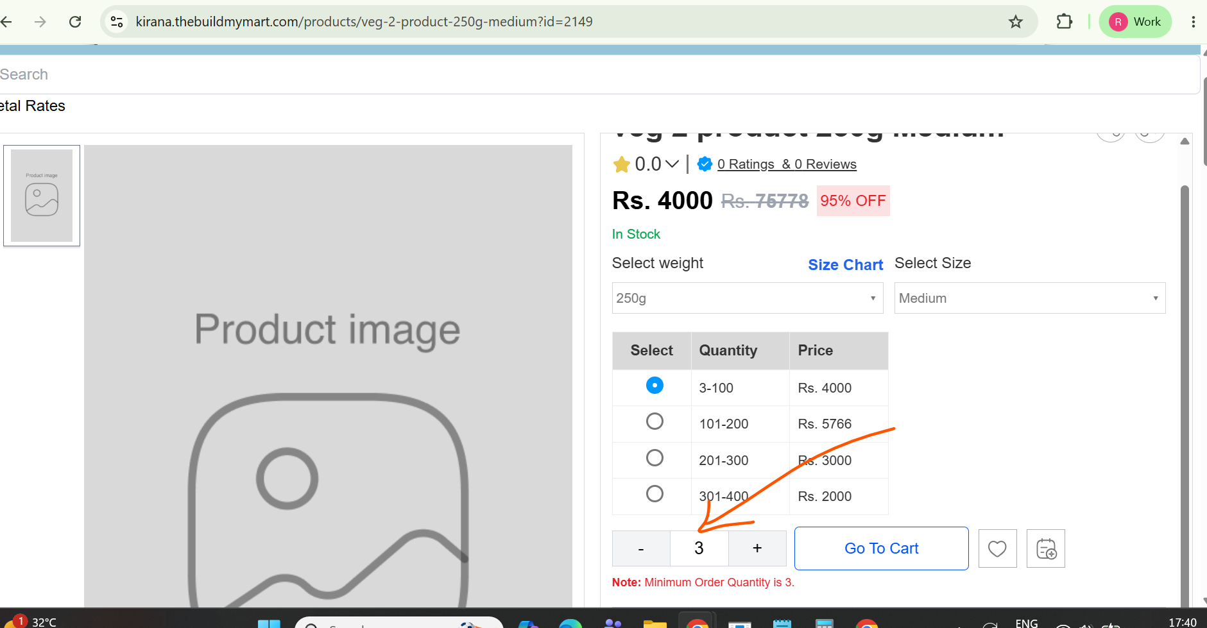
Task: Click the browser forward arrow
Action: pyautogui.click(x=40, y=22)
